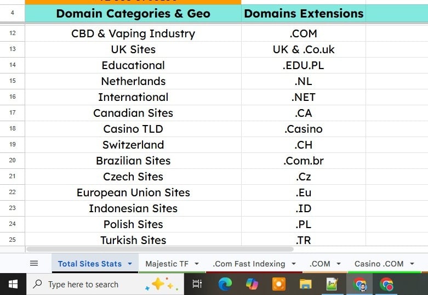428x295 pixels.
Task: Select Educational cell
Action: (x=133, y=65)
